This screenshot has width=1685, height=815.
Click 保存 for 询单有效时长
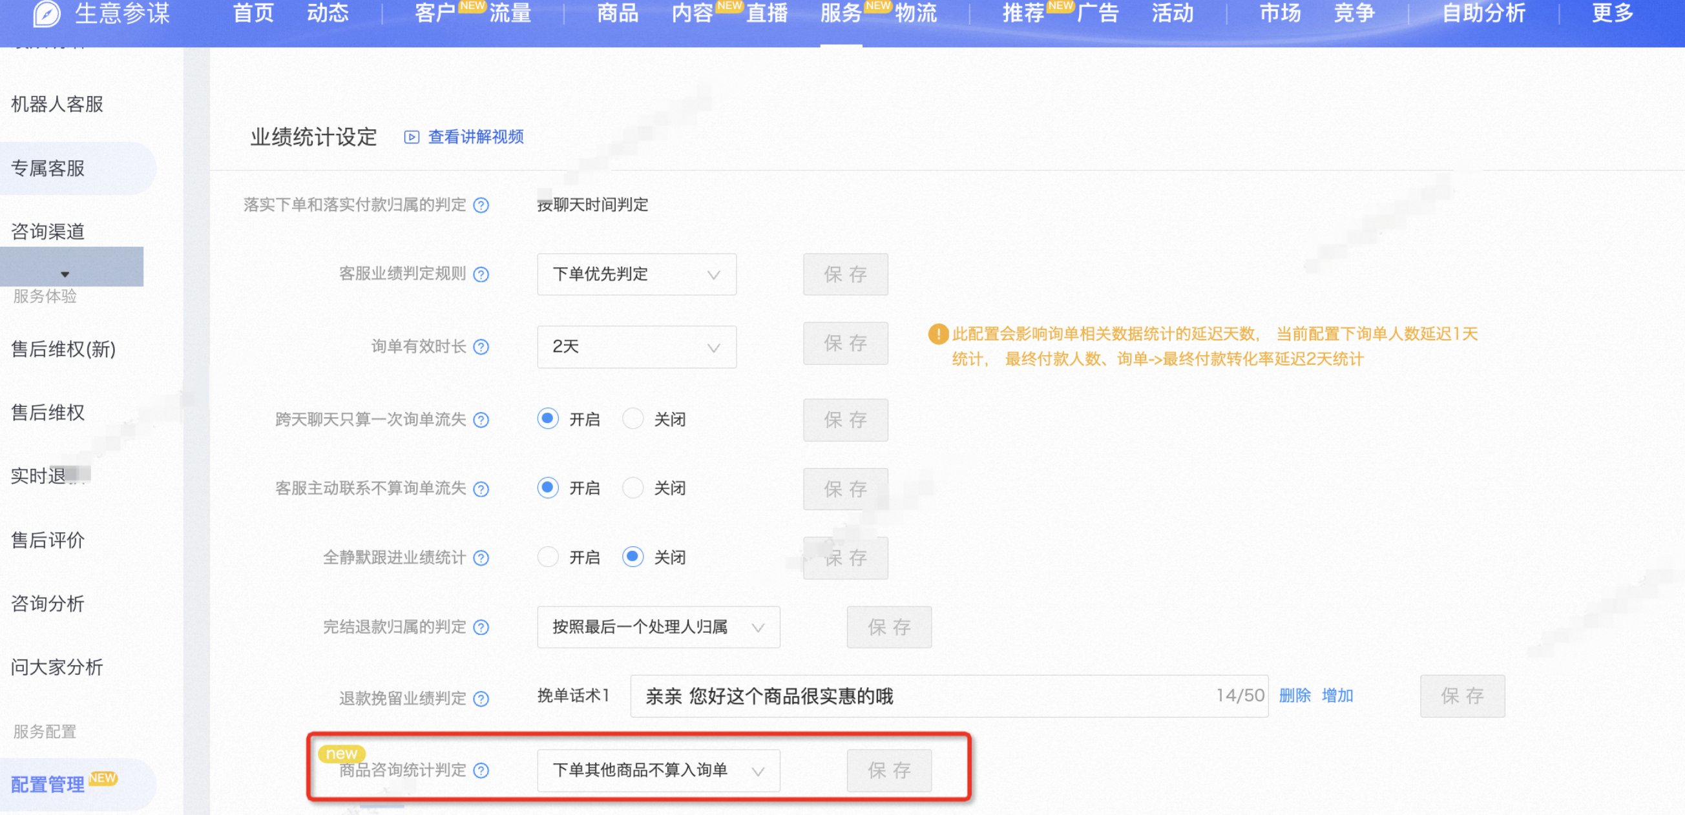(845, 343)
